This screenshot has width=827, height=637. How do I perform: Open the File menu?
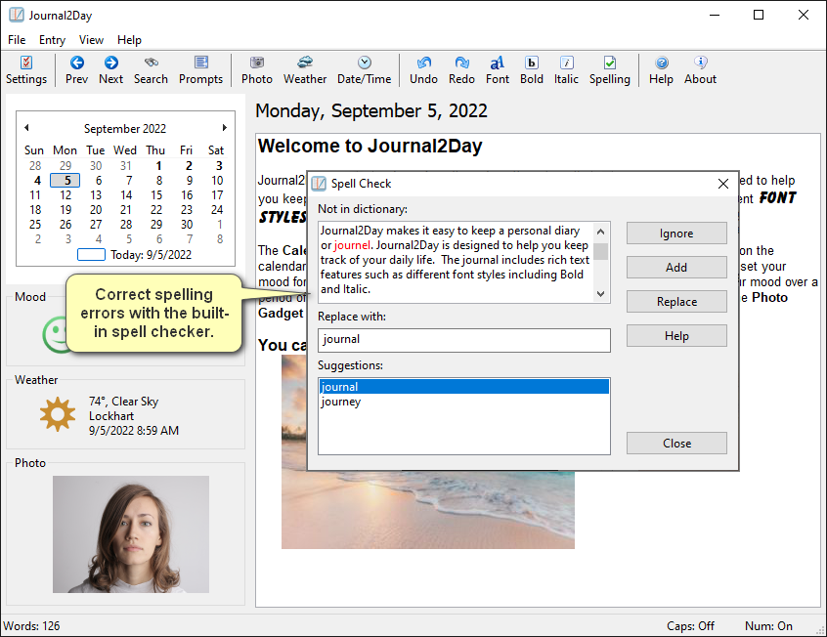(17, 40)
